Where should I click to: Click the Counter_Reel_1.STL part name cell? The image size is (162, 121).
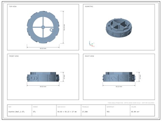(17, 112)
